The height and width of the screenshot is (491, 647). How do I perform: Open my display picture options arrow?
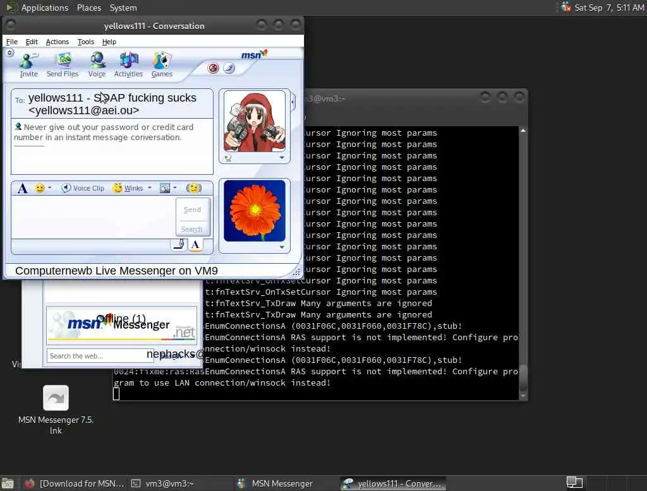282,247
